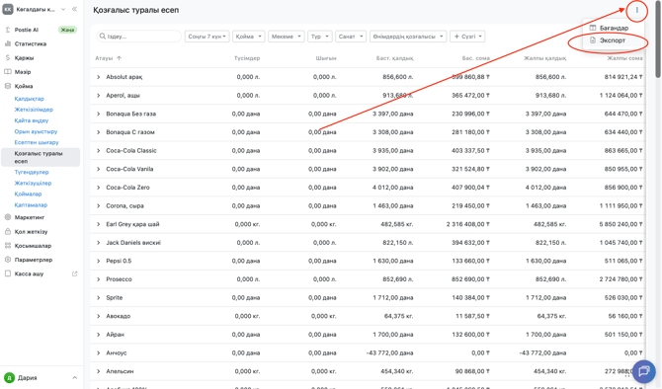
Task: Expand the Дария user menu chevron
Action: [x=74, y=377]
